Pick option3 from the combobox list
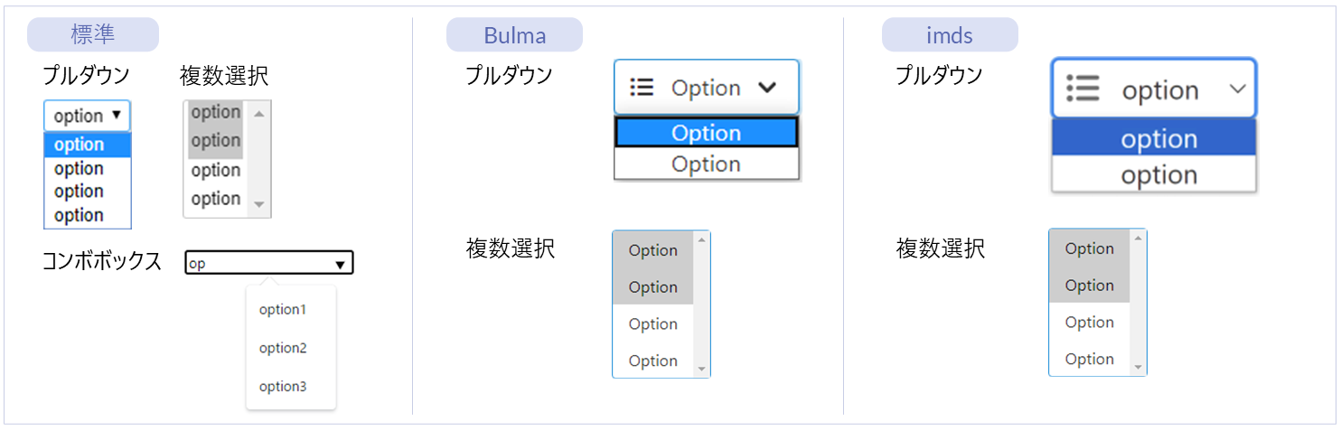Image resolution: width=1341 pixels, height=431 pixels. (283, 387)
